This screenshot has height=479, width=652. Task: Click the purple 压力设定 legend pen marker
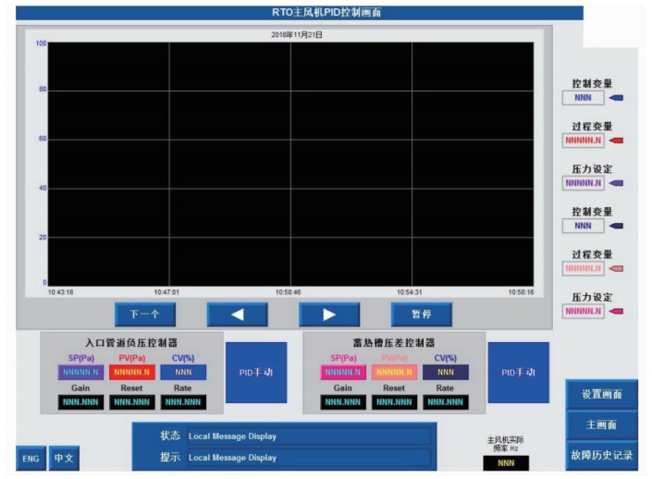point(617,183)
